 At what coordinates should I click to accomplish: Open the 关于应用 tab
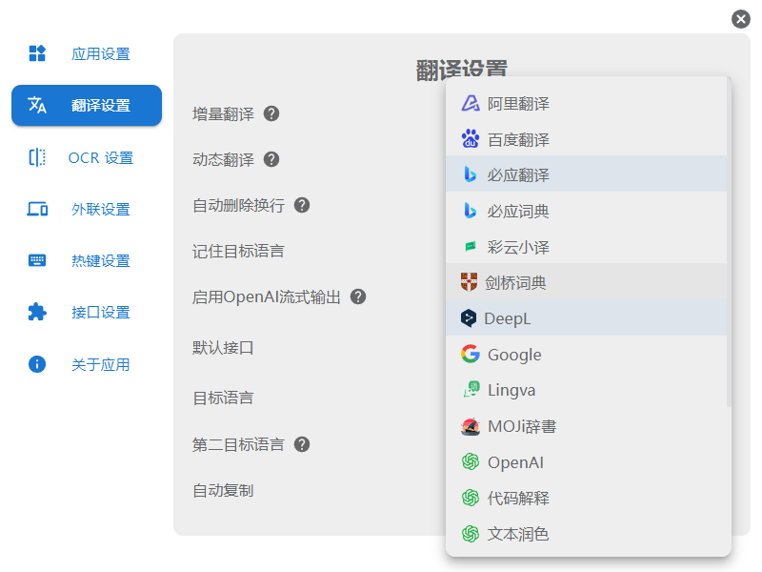tap(87, 364)
